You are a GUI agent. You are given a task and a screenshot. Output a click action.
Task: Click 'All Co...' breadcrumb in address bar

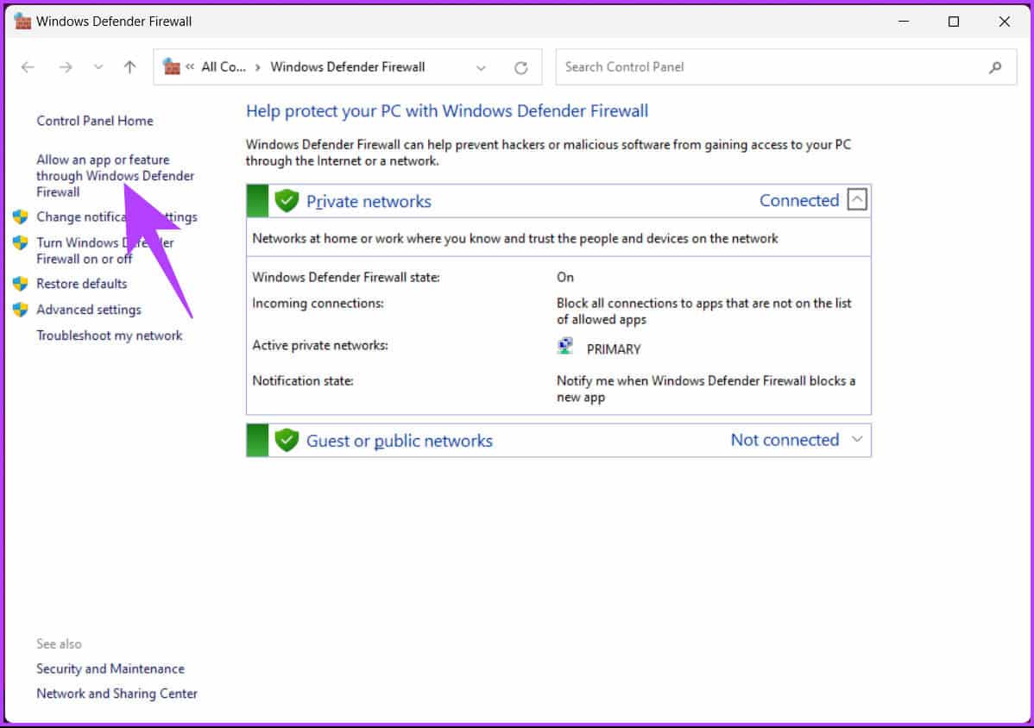[x=224, y=67]
